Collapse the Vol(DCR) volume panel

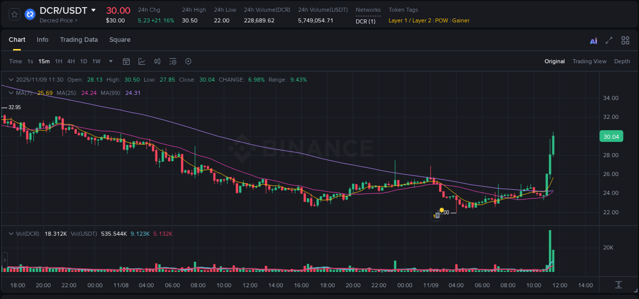(x=10, y=233)
